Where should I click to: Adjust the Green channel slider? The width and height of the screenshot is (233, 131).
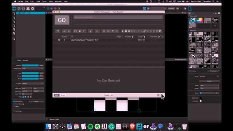click(30, 76)
